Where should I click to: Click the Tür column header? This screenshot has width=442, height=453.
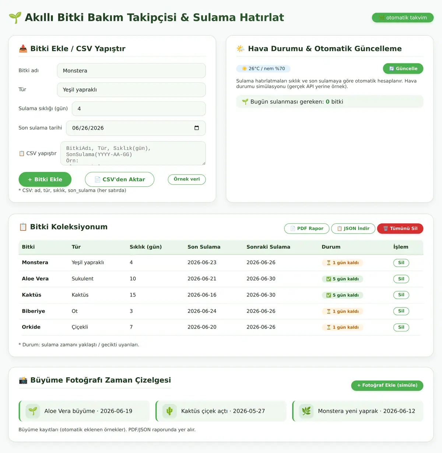76,247
